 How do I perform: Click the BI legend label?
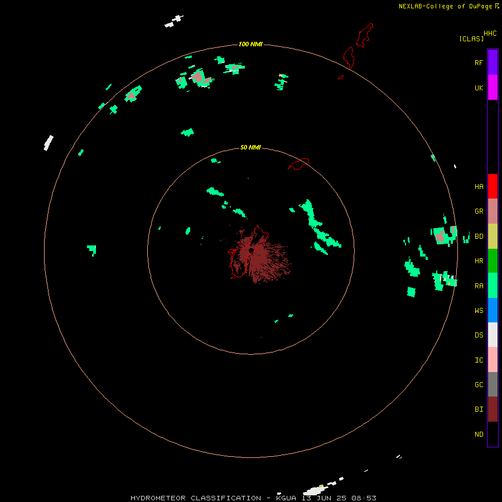coord(479,409)
